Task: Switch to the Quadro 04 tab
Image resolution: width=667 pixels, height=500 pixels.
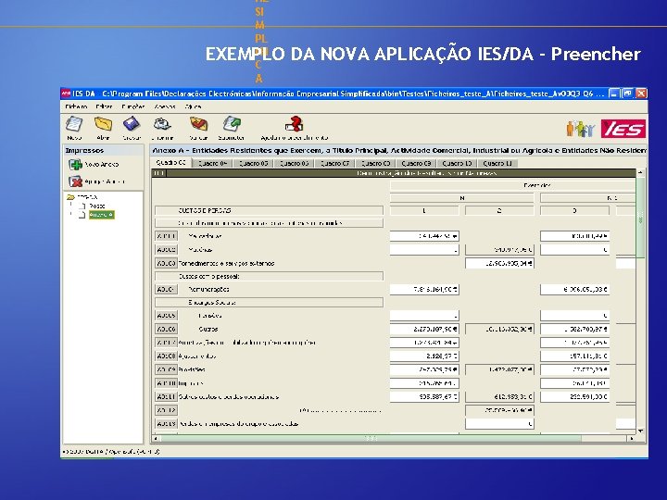Action: (212, 163)
